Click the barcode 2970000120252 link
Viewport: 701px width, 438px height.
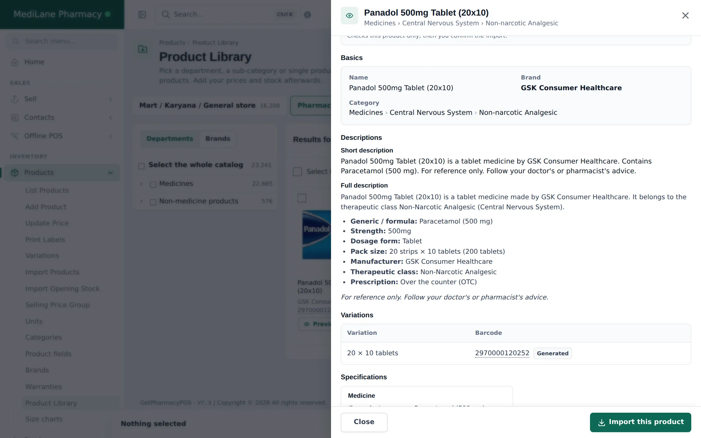(x=502, y=353)
